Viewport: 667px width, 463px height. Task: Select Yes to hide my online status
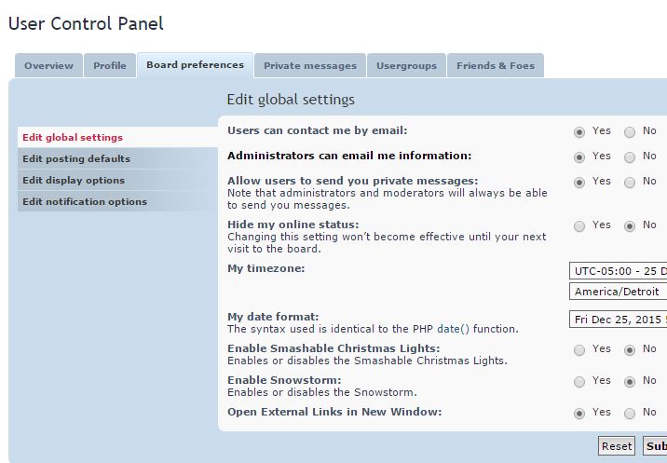pos(580,226)
